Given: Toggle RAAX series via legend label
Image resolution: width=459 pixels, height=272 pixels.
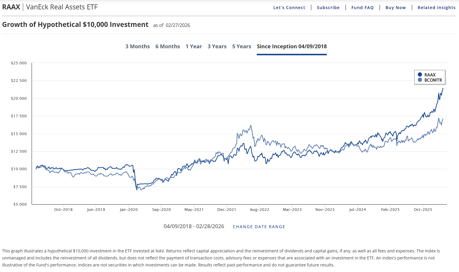Looking at the screenshot, I should [430, 75].
